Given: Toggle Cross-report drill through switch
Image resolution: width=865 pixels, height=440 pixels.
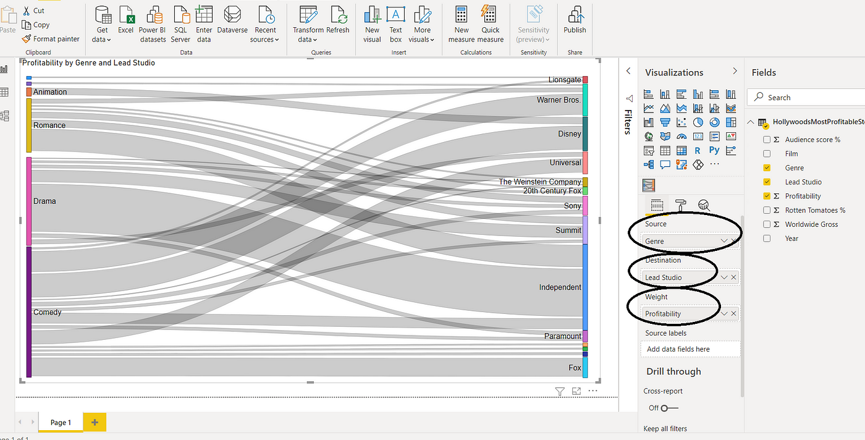Looking at the screenshot, I should coord(669,408).
